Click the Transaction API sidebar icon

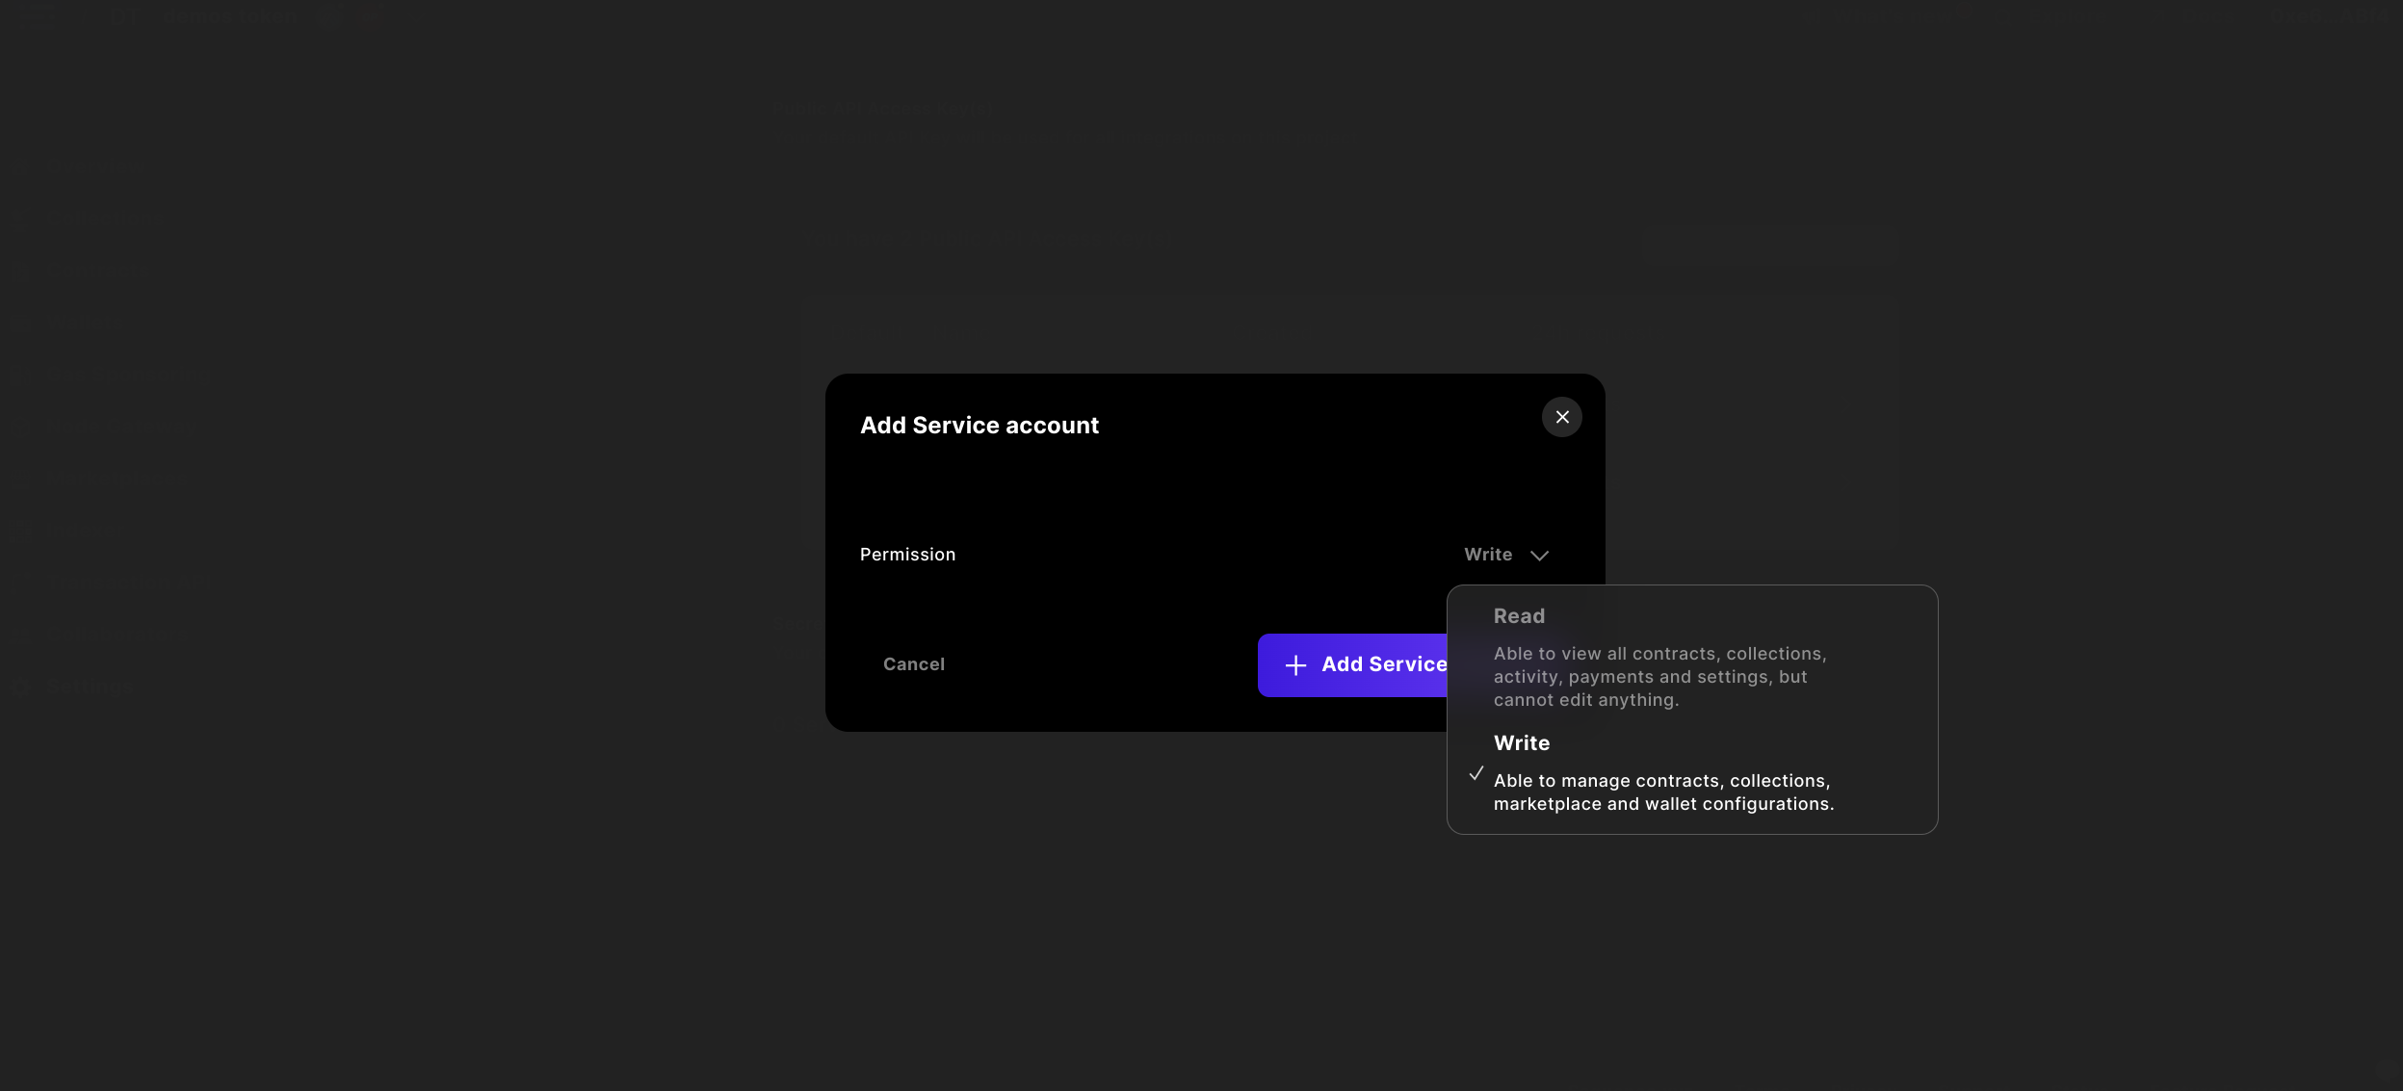(20, 582)
